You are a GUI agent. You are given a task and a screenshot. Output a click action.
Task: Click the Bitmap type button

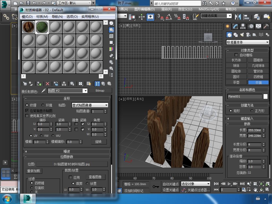coord(100,91)
